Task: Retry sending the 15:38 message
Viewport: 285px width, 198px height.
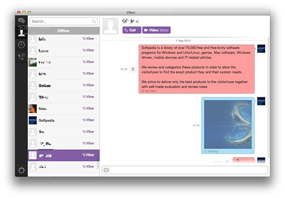Action: pos(133,69)
